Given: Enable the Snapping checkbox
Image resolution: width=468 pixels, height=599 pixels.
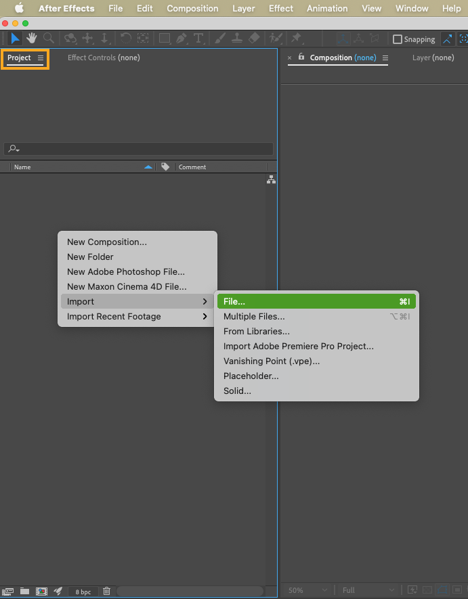Looking at the screenshot, I should 398,39.
